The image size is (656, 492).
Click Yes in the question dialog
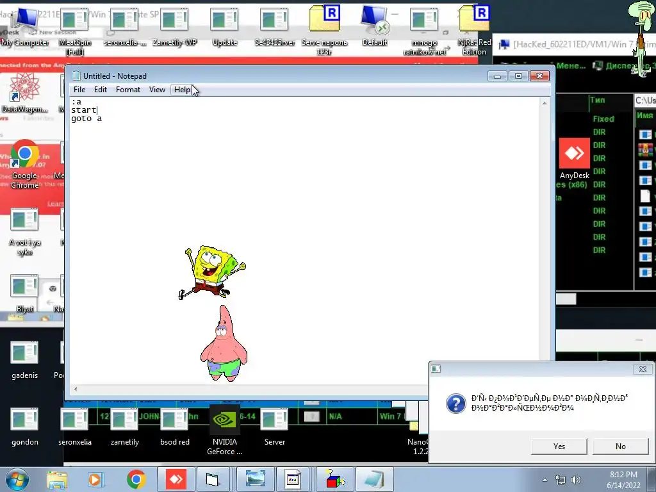point(559,447)
